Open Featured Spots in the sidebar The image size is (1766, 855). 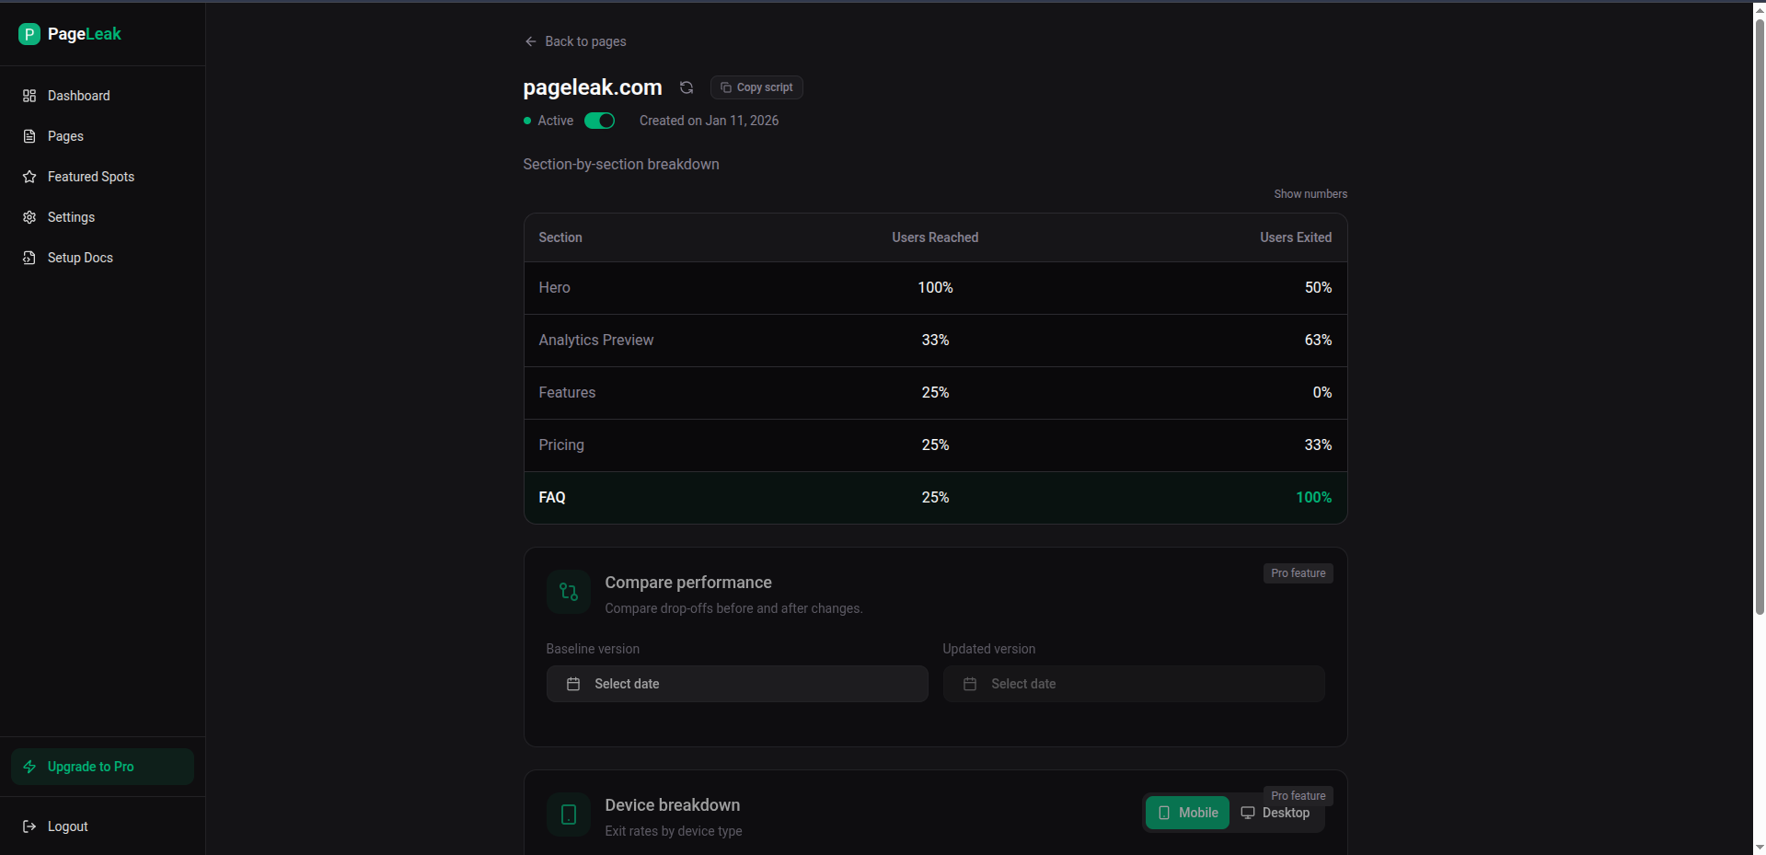pos(90,177)
